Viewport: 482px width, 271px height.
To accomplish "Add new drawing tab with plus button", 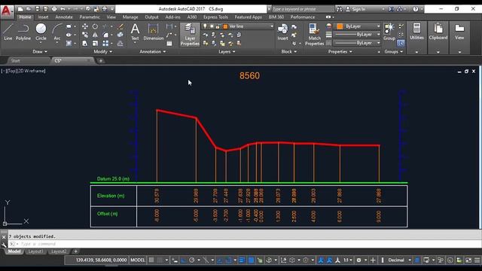I will 100,61.
